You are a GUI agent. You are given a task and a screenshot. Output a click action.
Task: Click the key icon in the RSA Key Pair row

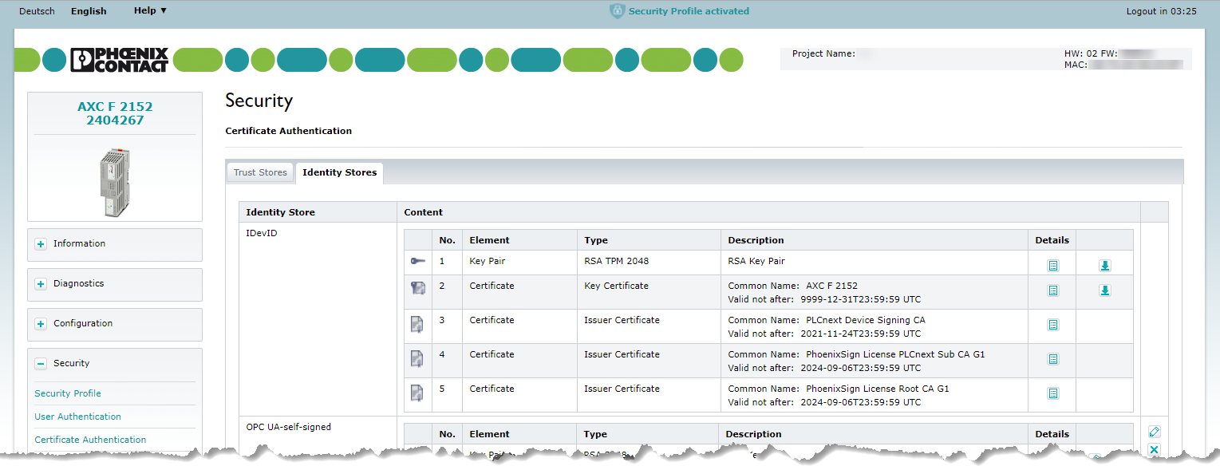pyautogui.click(x=417, y=262)
